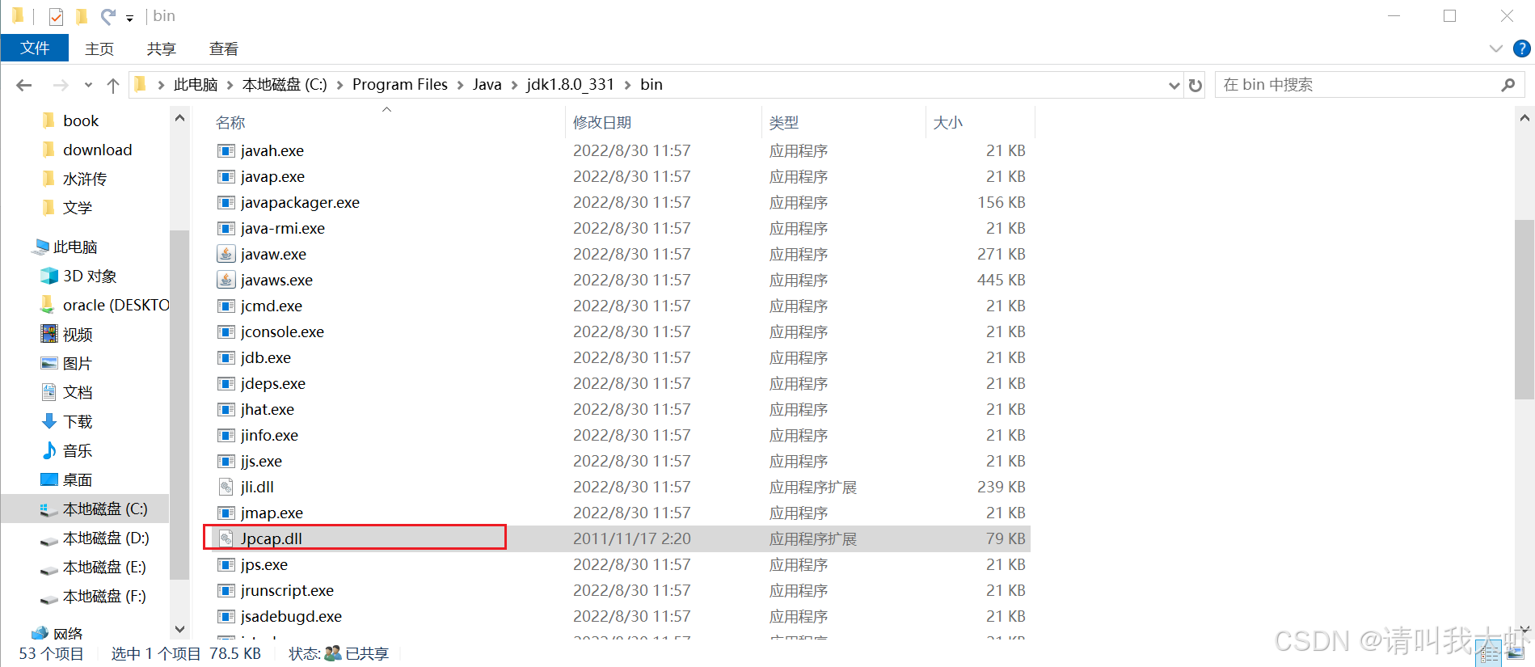Click the file list vertical scrollbar thumb

coord(1524,310)
